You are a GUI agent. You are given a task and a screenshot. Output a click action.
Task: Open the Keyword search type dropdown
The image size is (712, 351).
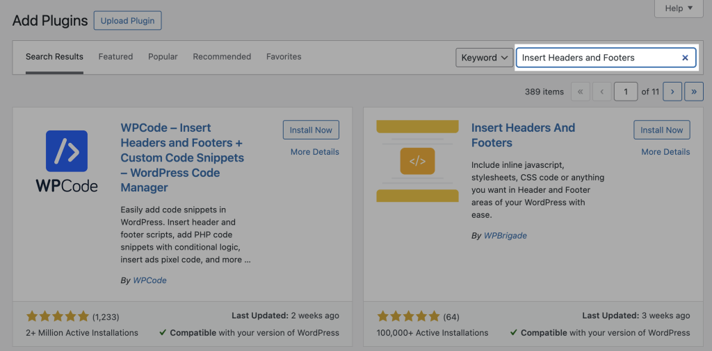[485, 58]
